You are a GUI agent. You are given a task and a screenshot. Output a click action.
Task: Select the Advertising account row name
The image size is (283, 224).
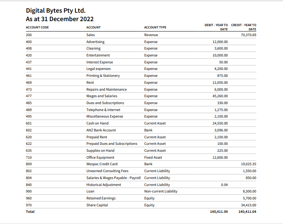click(95, 42)
